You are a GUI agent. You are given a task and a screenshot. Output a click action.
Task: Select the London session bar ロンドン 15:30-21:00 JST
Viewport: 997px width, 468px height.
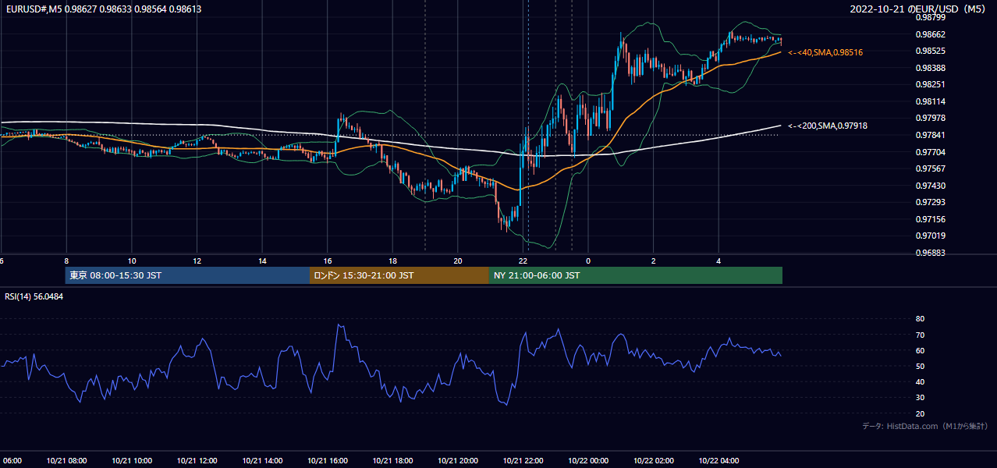[x=399, y=275]
